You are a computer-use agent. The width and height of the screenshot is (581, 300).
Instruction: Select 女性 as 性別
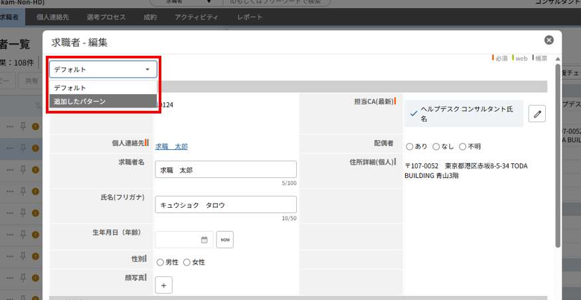point(187,262)
